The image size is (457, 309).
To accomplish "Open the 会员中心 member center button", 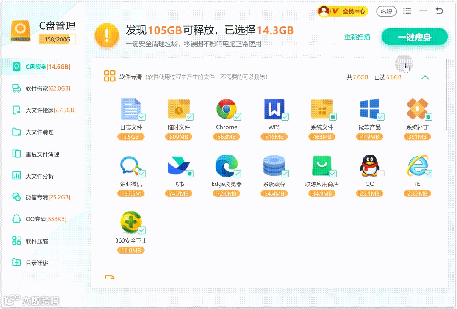I will click(343, 11).
